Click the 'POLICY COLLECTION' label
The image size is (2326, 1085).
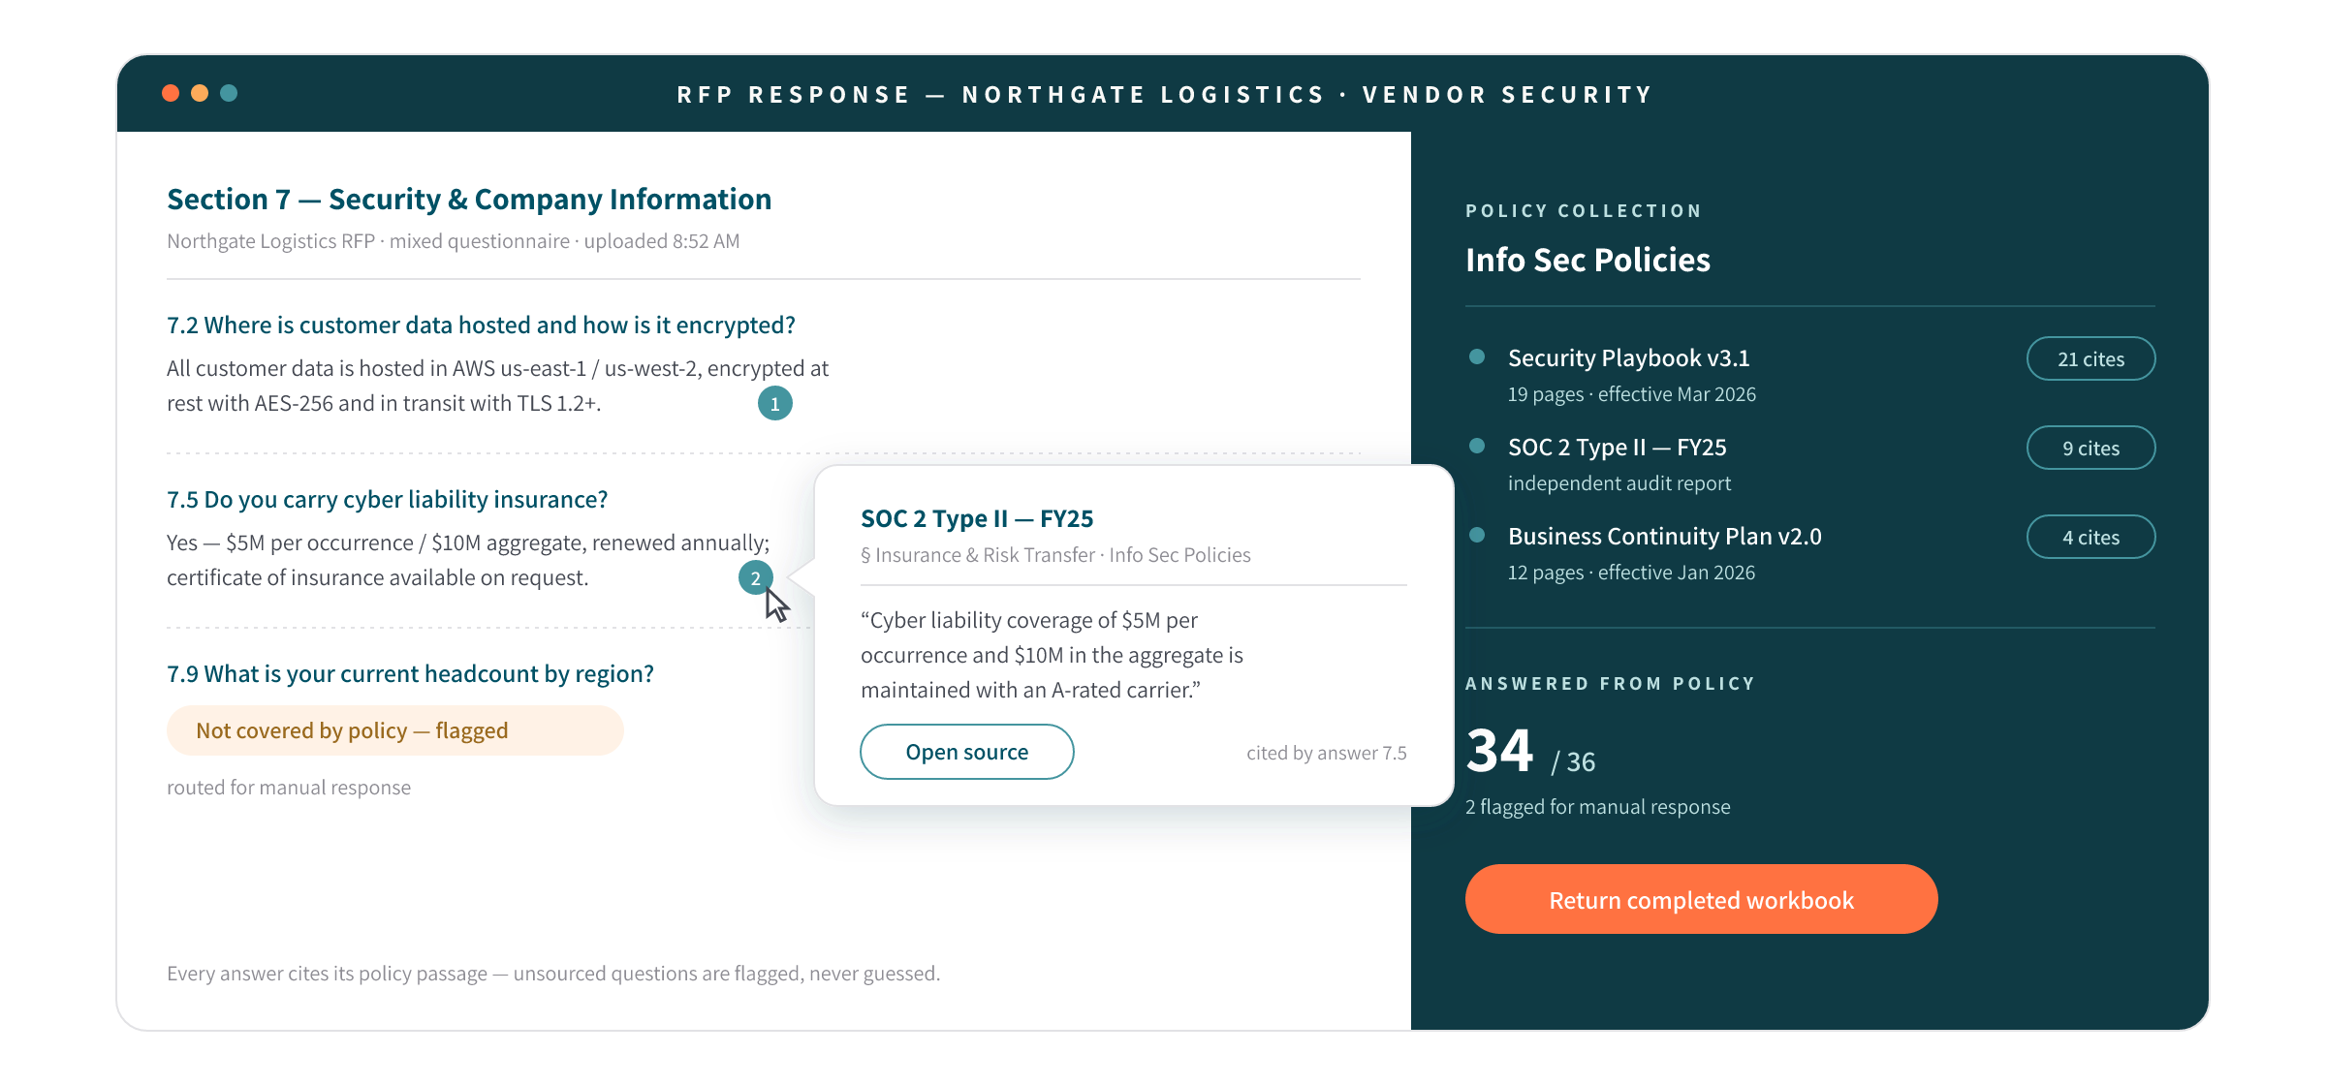[1584, 210]
